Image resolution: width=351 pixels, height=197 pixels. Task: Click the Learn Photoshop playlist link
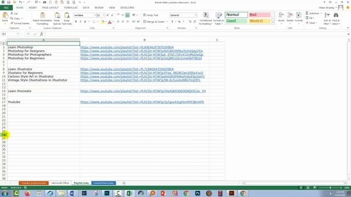click(127, 48)
